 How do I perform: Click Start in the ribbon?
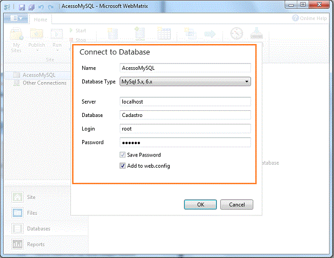tap(78, 31)
